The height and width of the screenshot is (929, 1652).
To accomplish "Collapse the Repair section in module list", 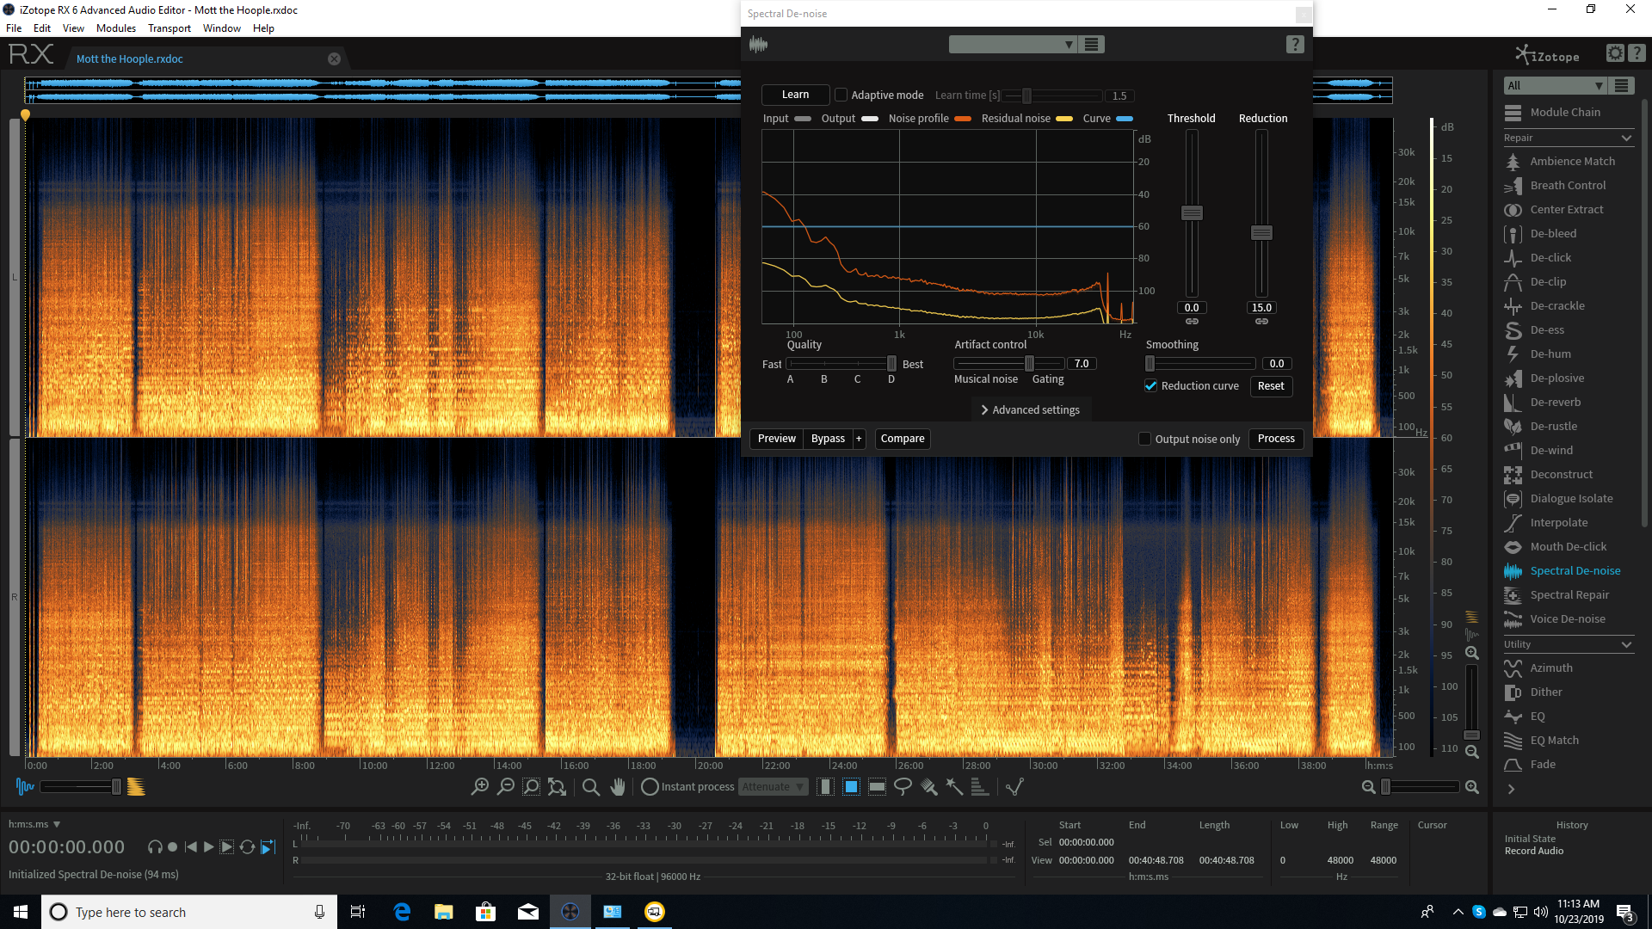I will pyautogui.click(x=1625, y=138).
